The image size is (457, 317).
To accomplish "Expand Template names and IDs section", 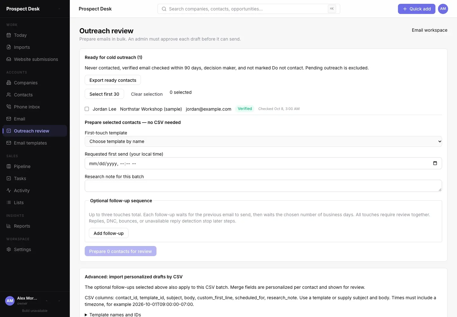I will point(113,315).
